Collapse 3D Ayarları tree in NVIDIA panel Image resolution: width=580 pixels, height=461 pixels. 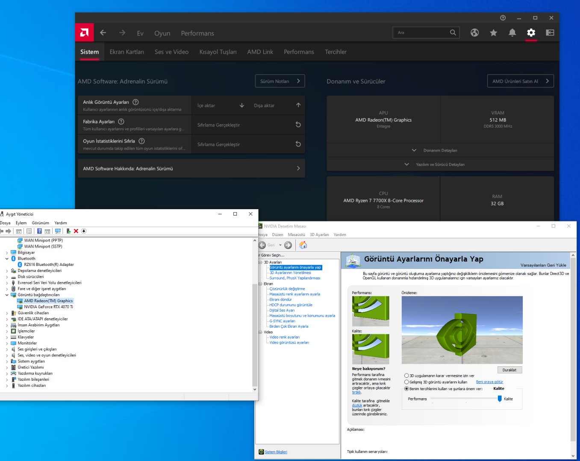260,262
